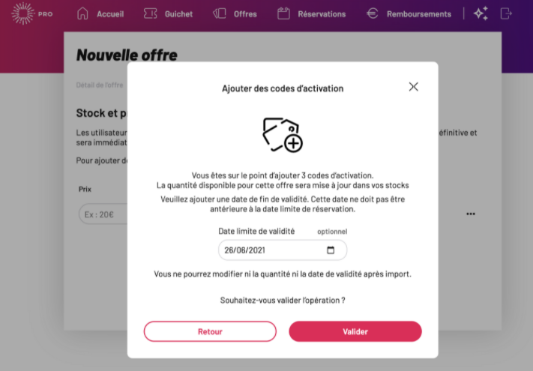This screenshot has width=533, height=371.
Task: Click the Prix input field
Action: tap(103, 214)
